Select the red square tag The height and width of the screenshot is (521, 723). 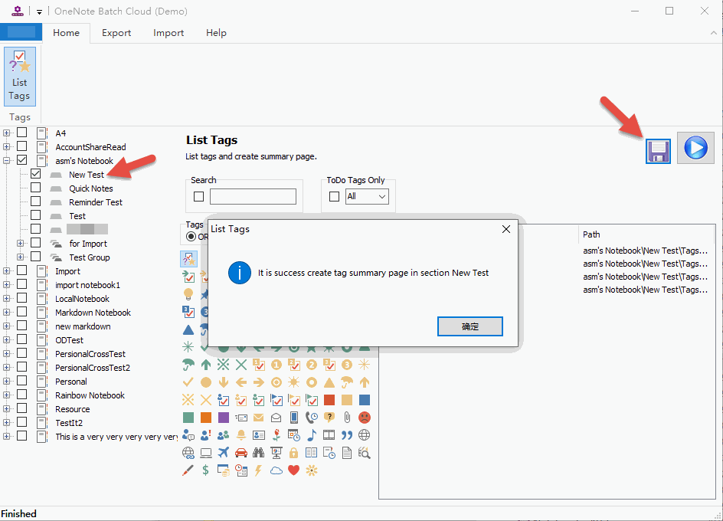click(x=329, y=400)
